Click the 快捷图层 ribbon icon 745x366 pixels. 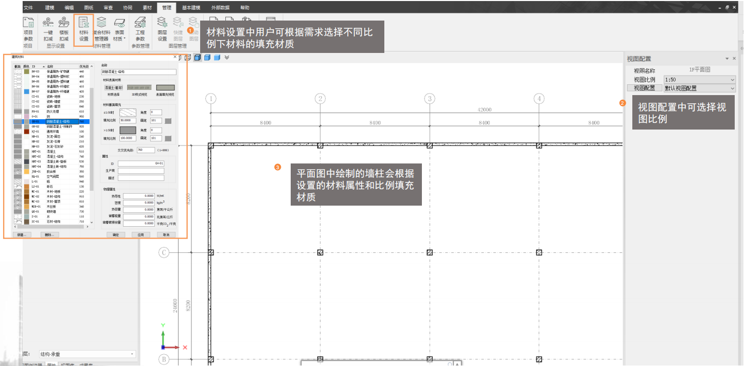pos(178,29)
